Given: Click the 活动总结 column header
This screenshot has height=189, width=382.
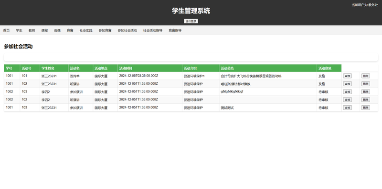Looking at the screenshot, I should click(x=268, y=68).
